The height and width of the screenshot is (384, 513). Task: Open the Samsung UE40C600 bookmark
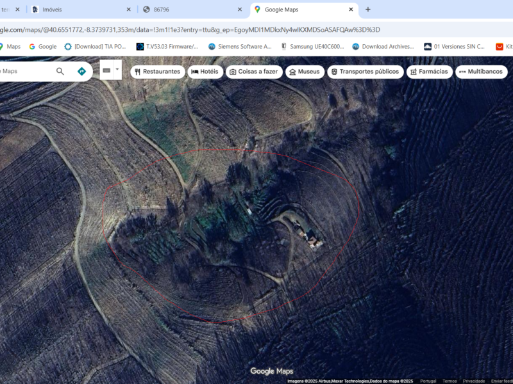(x=312, y=47)
